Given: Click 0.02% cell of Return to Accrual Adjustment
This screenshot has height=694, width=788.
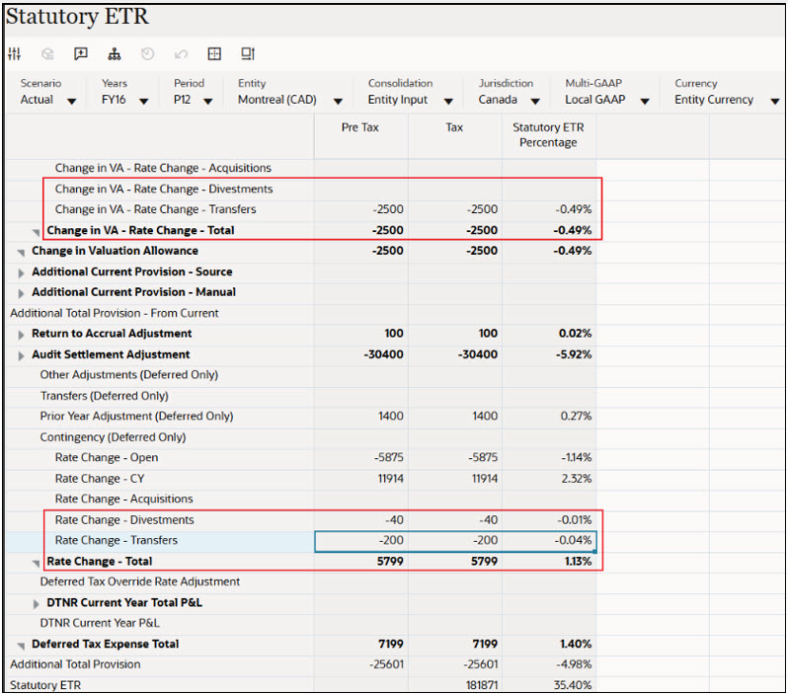Looking at the screenshot, I should pyautogui.click(x=549, y=334).
